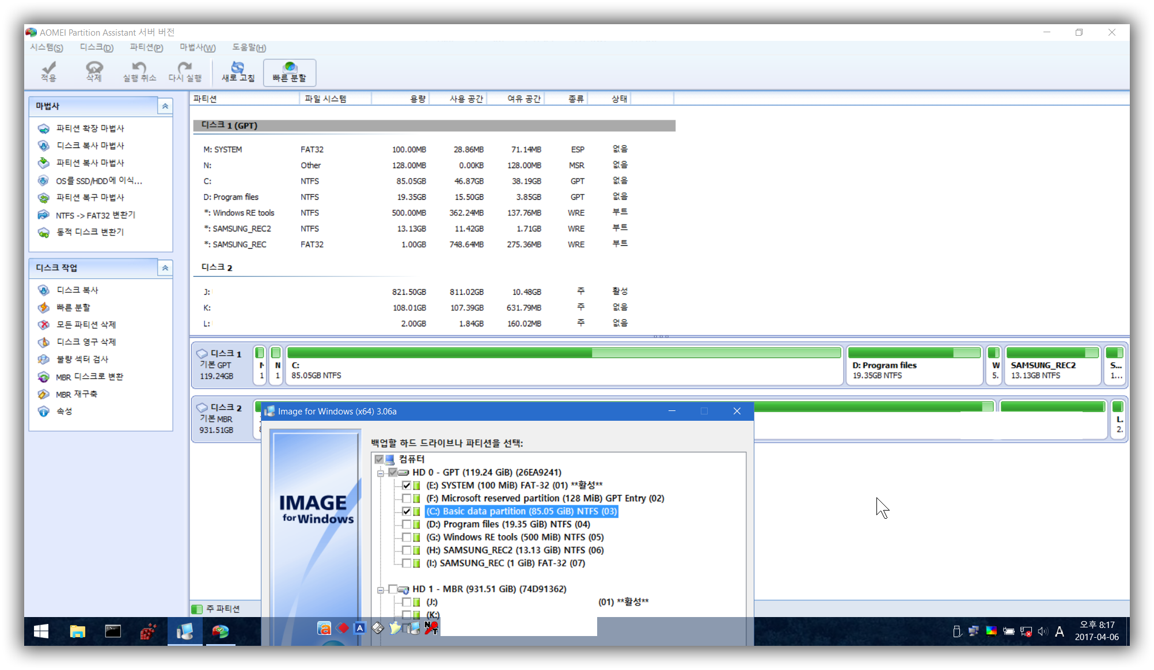
Task: Check the (G:) Windows RE tools checkbox
Action: tap(407, 537)
